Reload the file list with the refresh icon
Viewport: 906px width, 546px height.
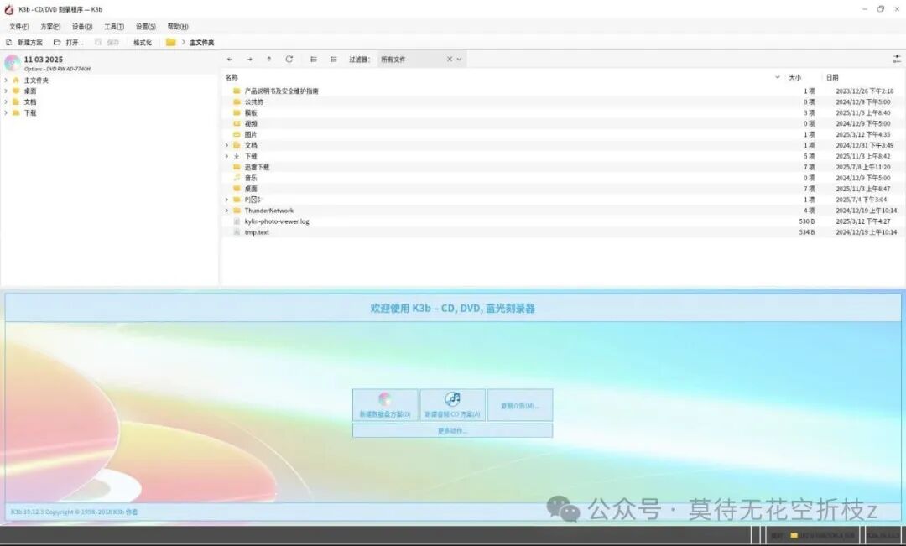pyautogui.click(x=289, y=59)
